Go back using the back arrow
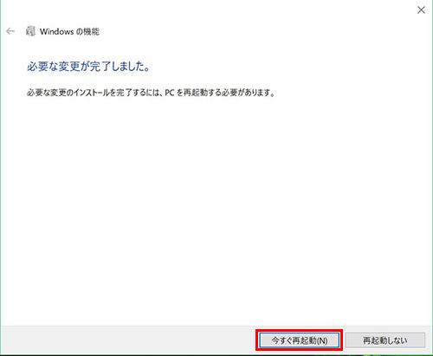The width and height of the screenshot is (433, 356). [10, 31]
